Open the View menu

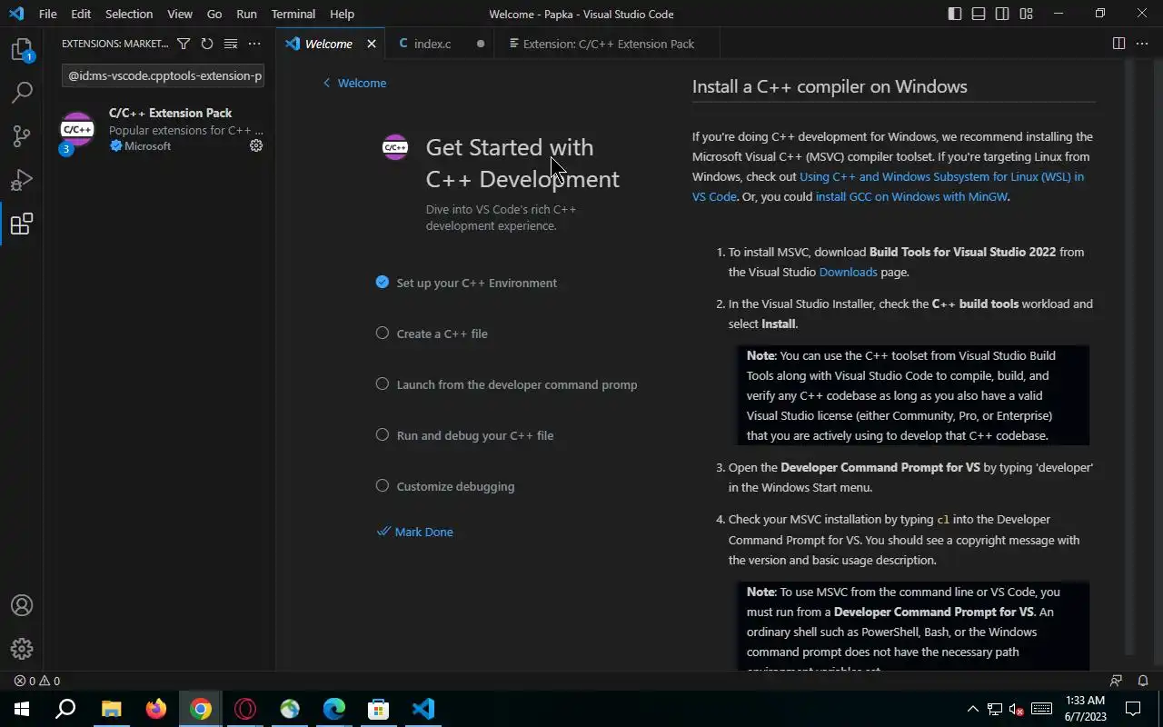coord(180,14)
